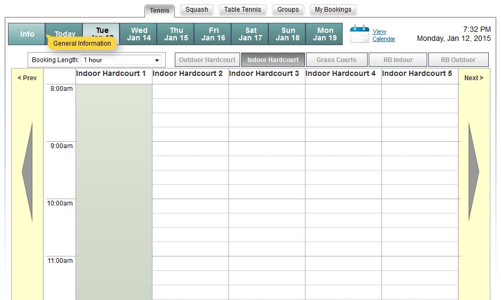Click the Monday, Jan 12, 2015 date text
The height and width of the screenshot is (300, 501).
coord(454,39)
